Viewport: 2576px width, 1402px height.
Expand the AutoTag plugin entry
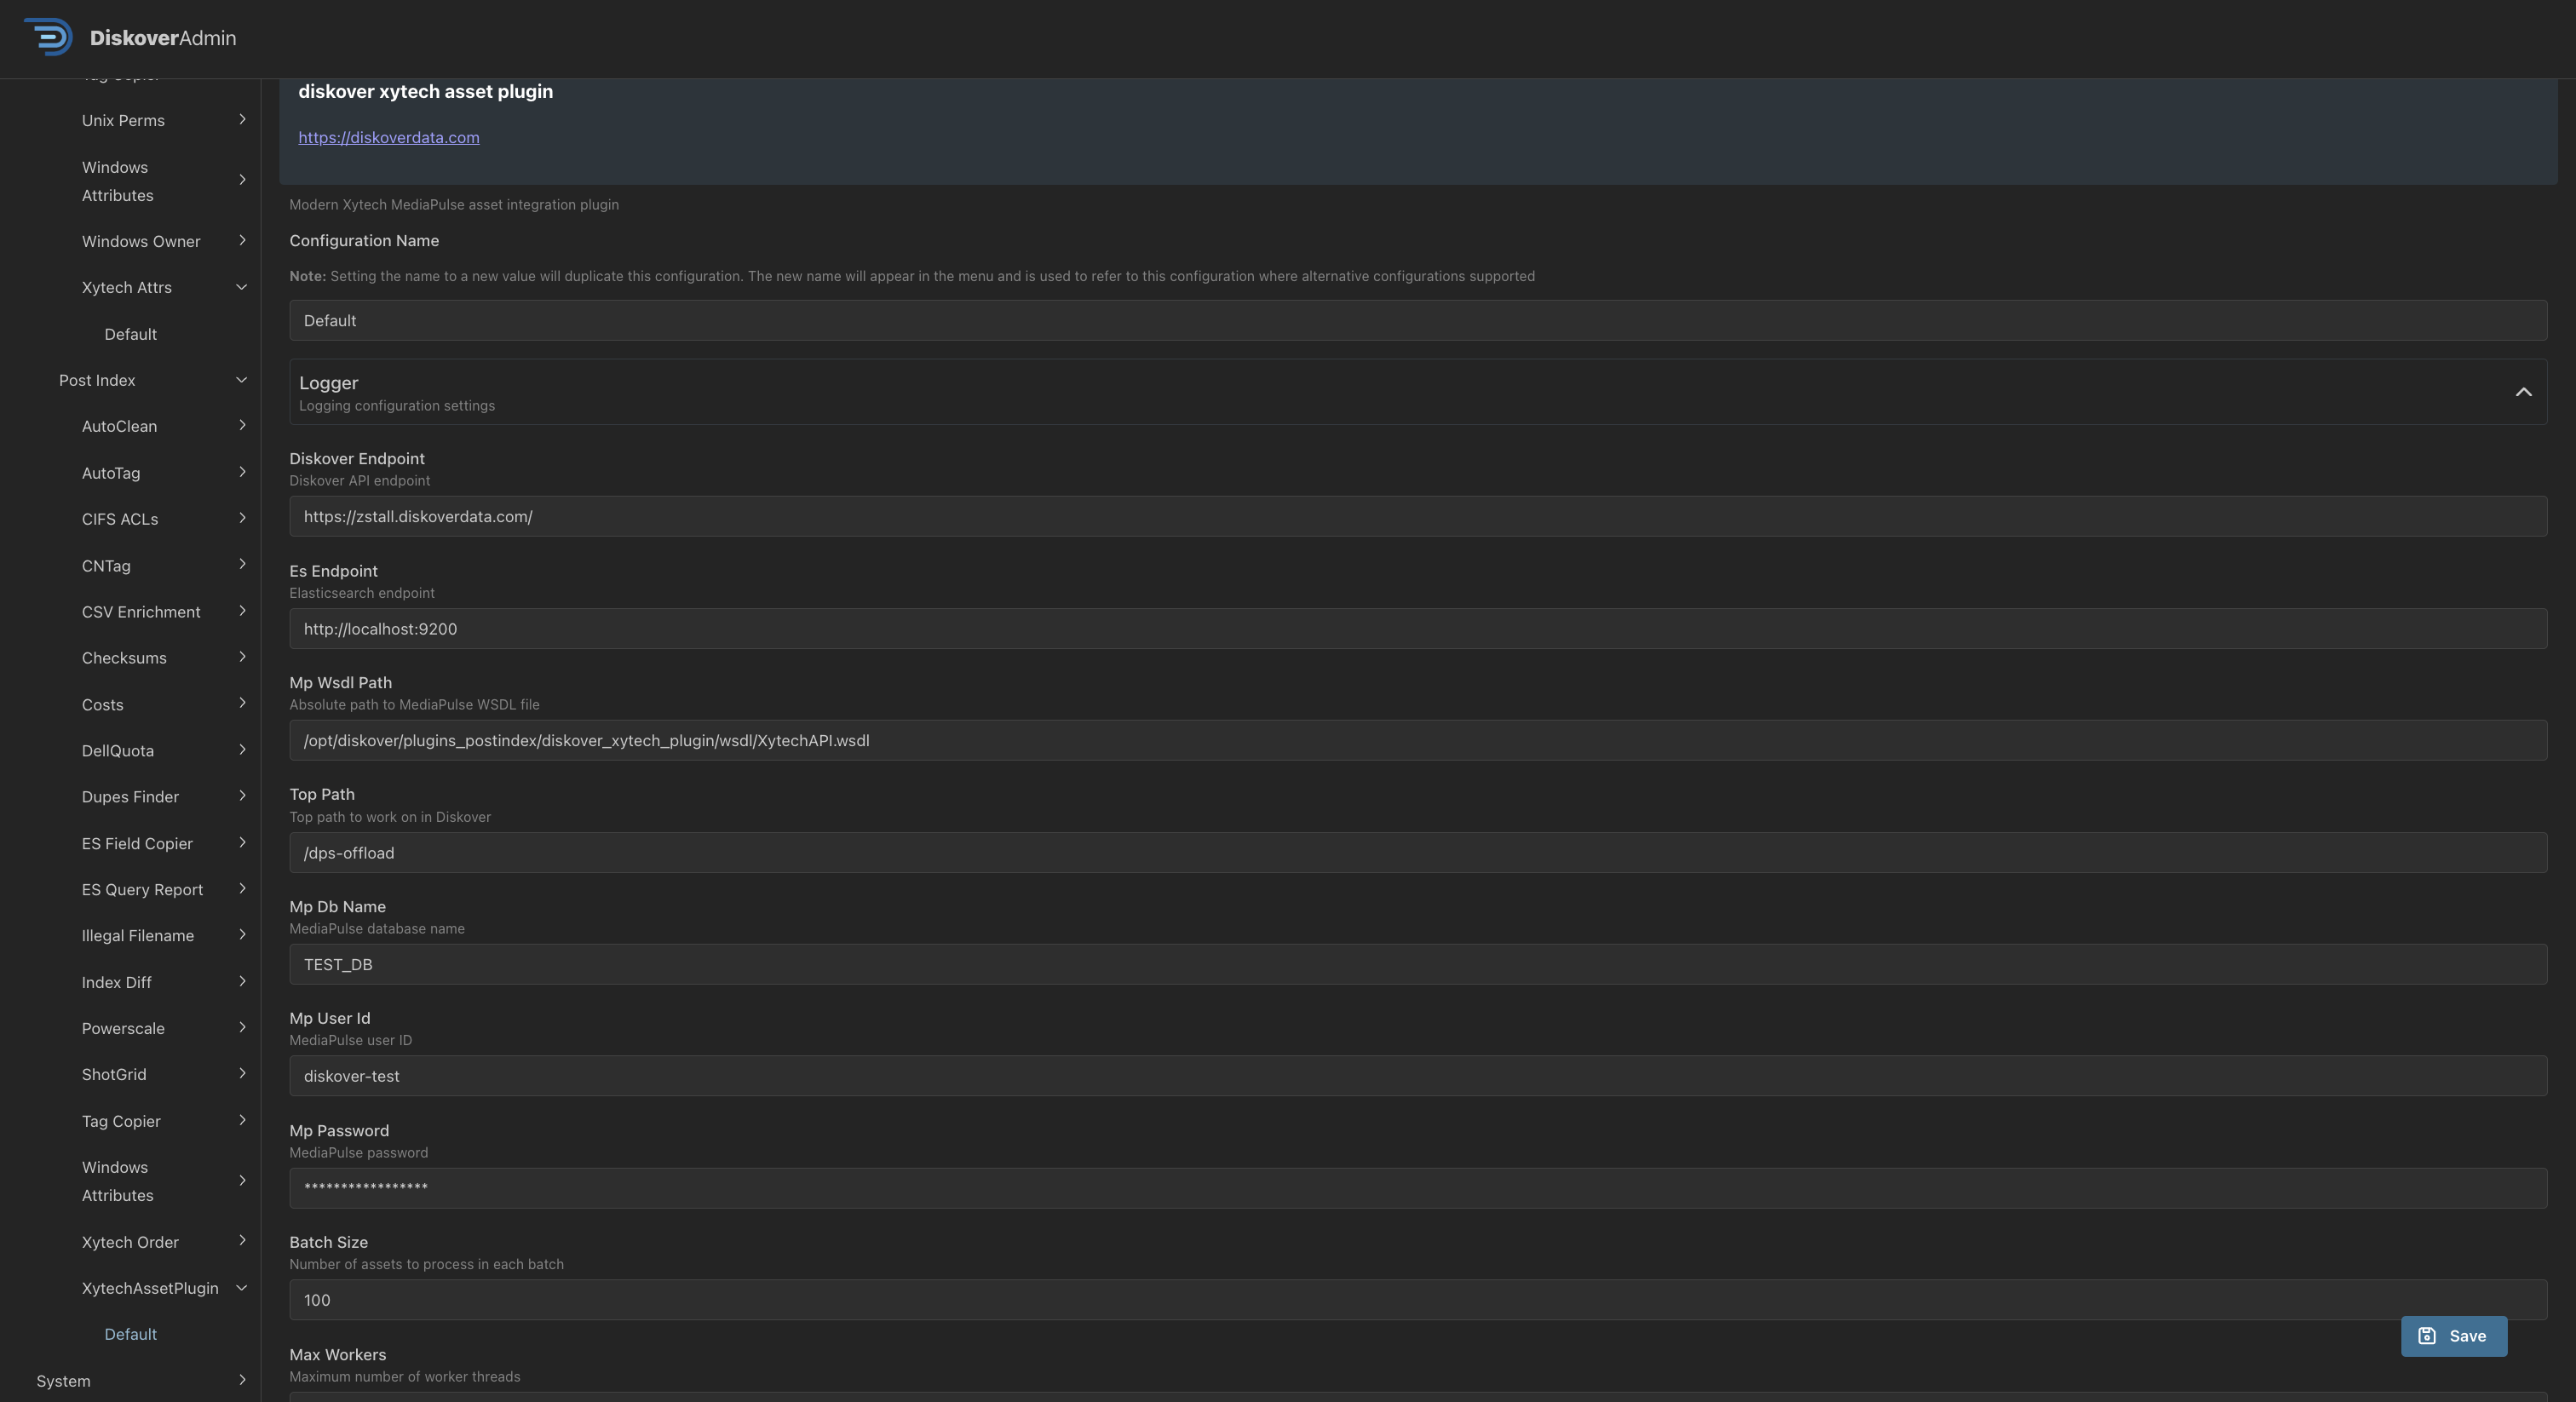(x=164, y=473)
